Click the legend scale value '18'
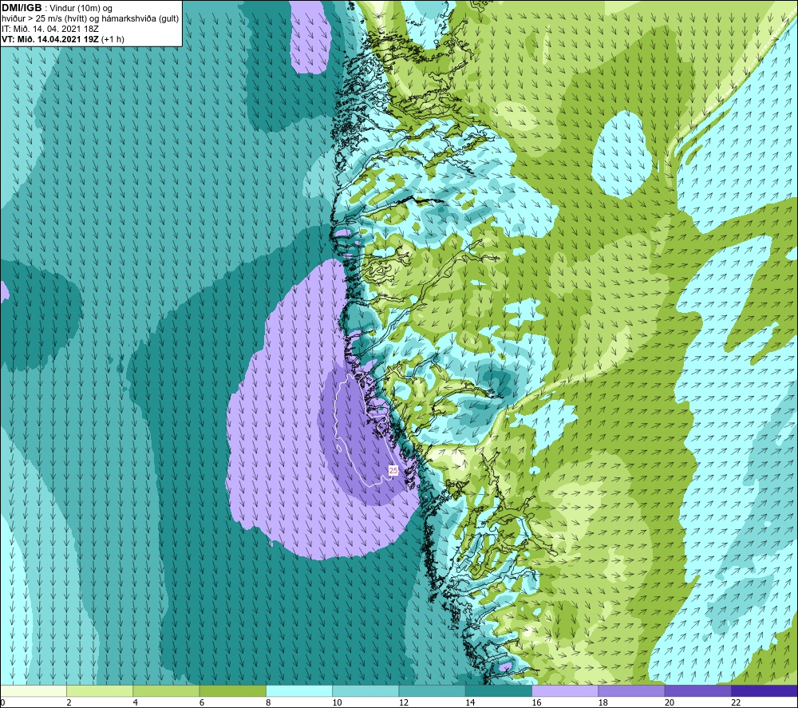 (603, 703)
